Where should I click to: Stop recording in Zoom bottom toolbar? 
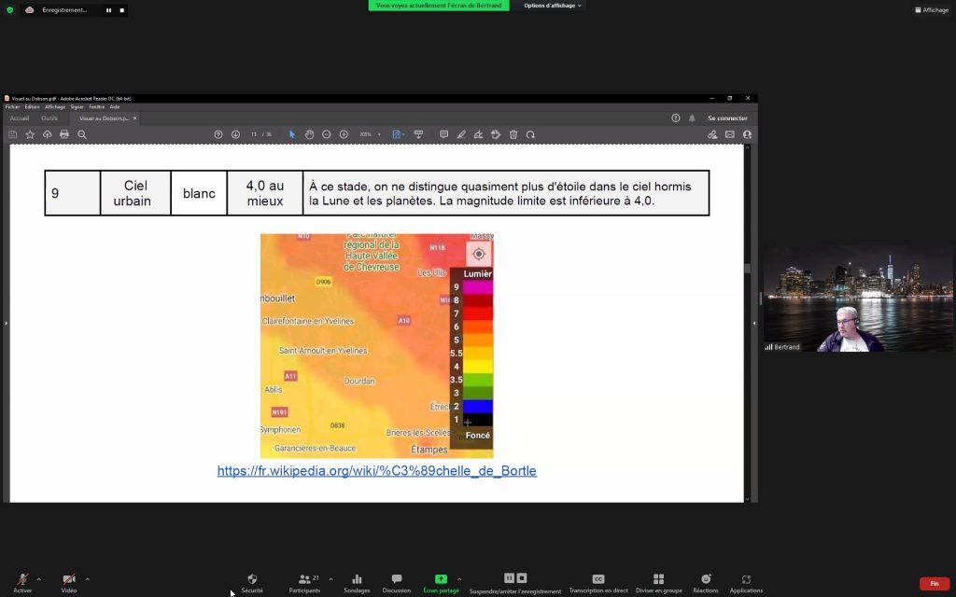point(522,578)
